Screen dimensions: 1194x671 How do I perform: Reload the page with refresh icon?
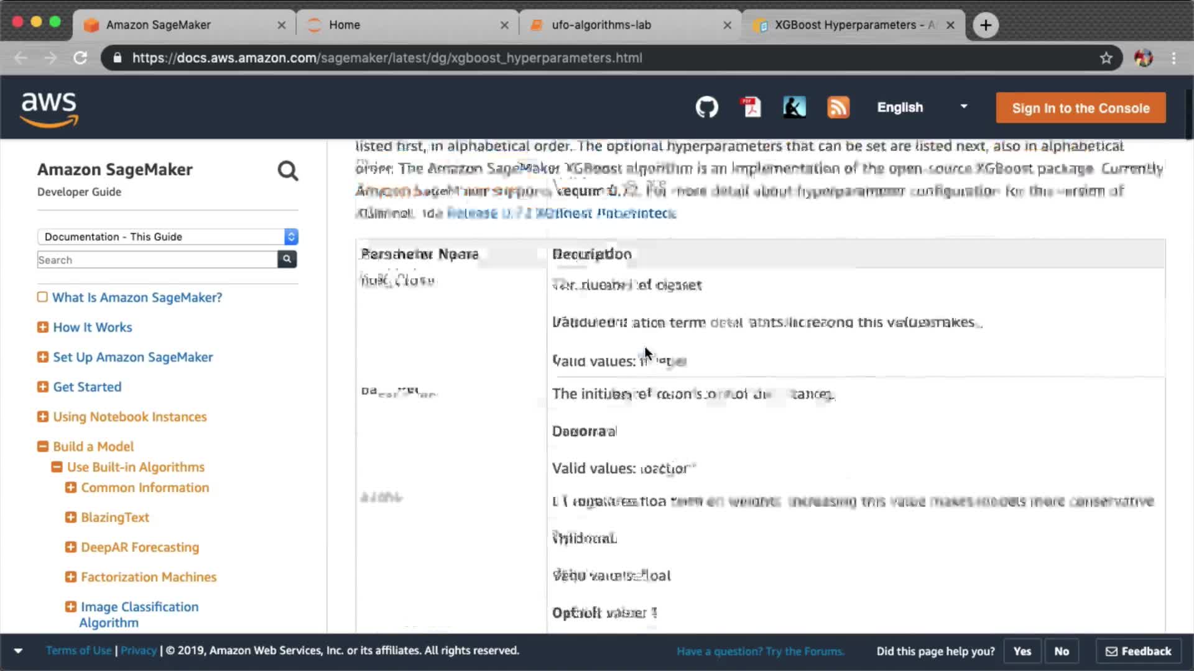tap(80, 58)
